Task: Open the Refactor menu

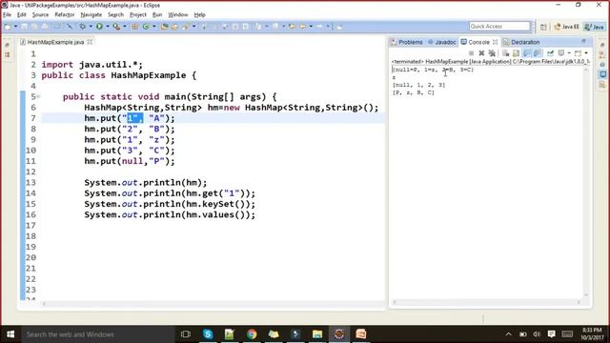Action: pos(65,15)
